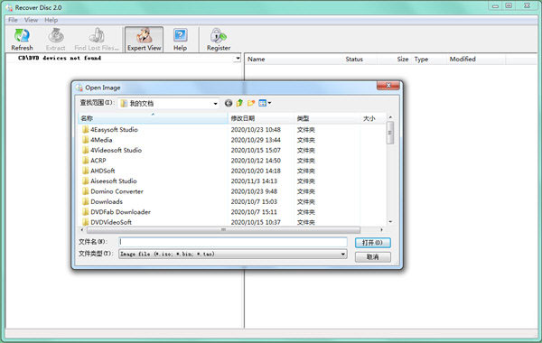Click the Refresh toolbar icon
Image resolution: width=542 pixels, height=343 pixels.
[x=22, y=35]
